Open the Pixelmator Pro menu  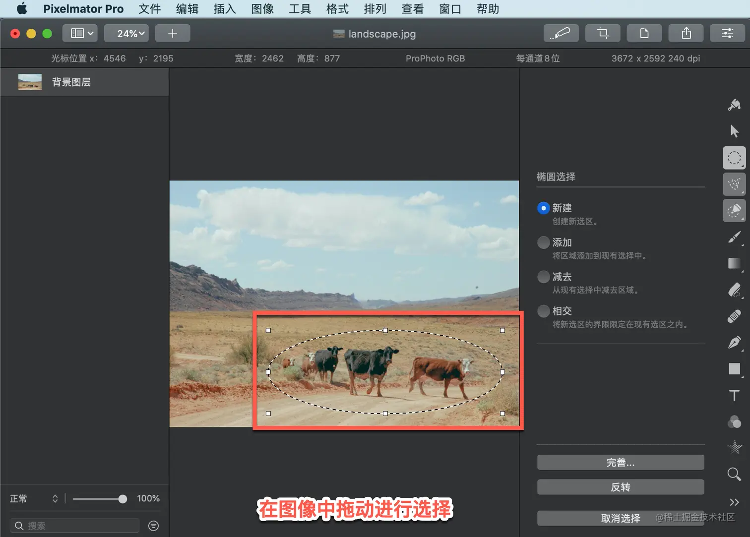coord(83,8)
